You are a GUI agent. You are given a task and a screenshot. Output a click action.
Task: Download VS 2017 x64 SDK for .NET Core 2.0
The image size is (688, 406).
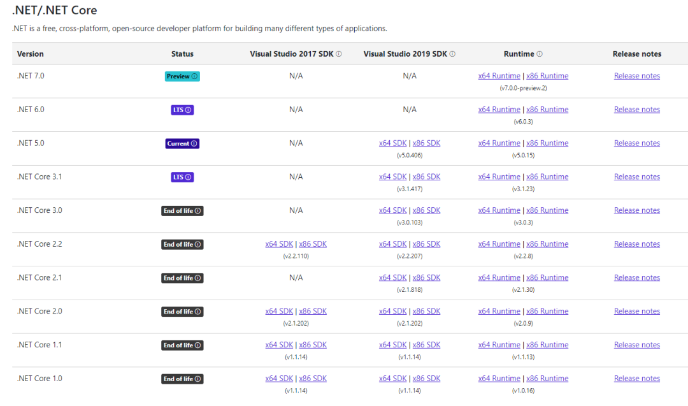pyautogui.click(x=279, y=311)
